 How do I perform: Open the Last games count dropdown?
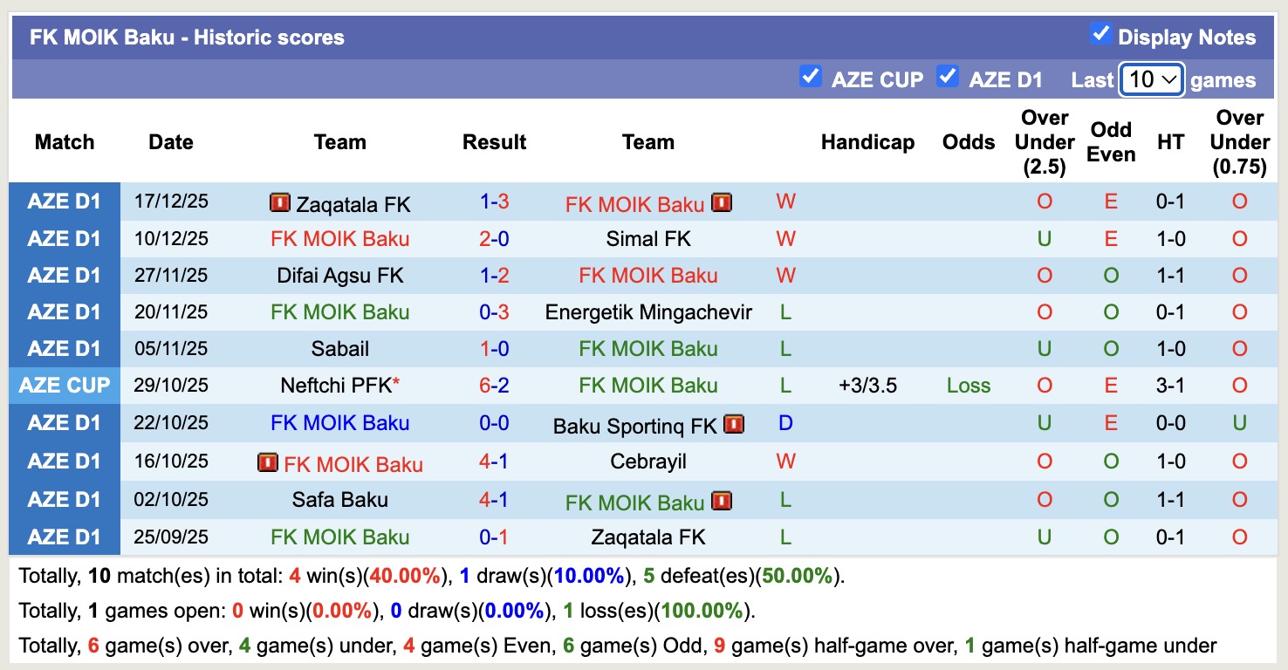1150,79
